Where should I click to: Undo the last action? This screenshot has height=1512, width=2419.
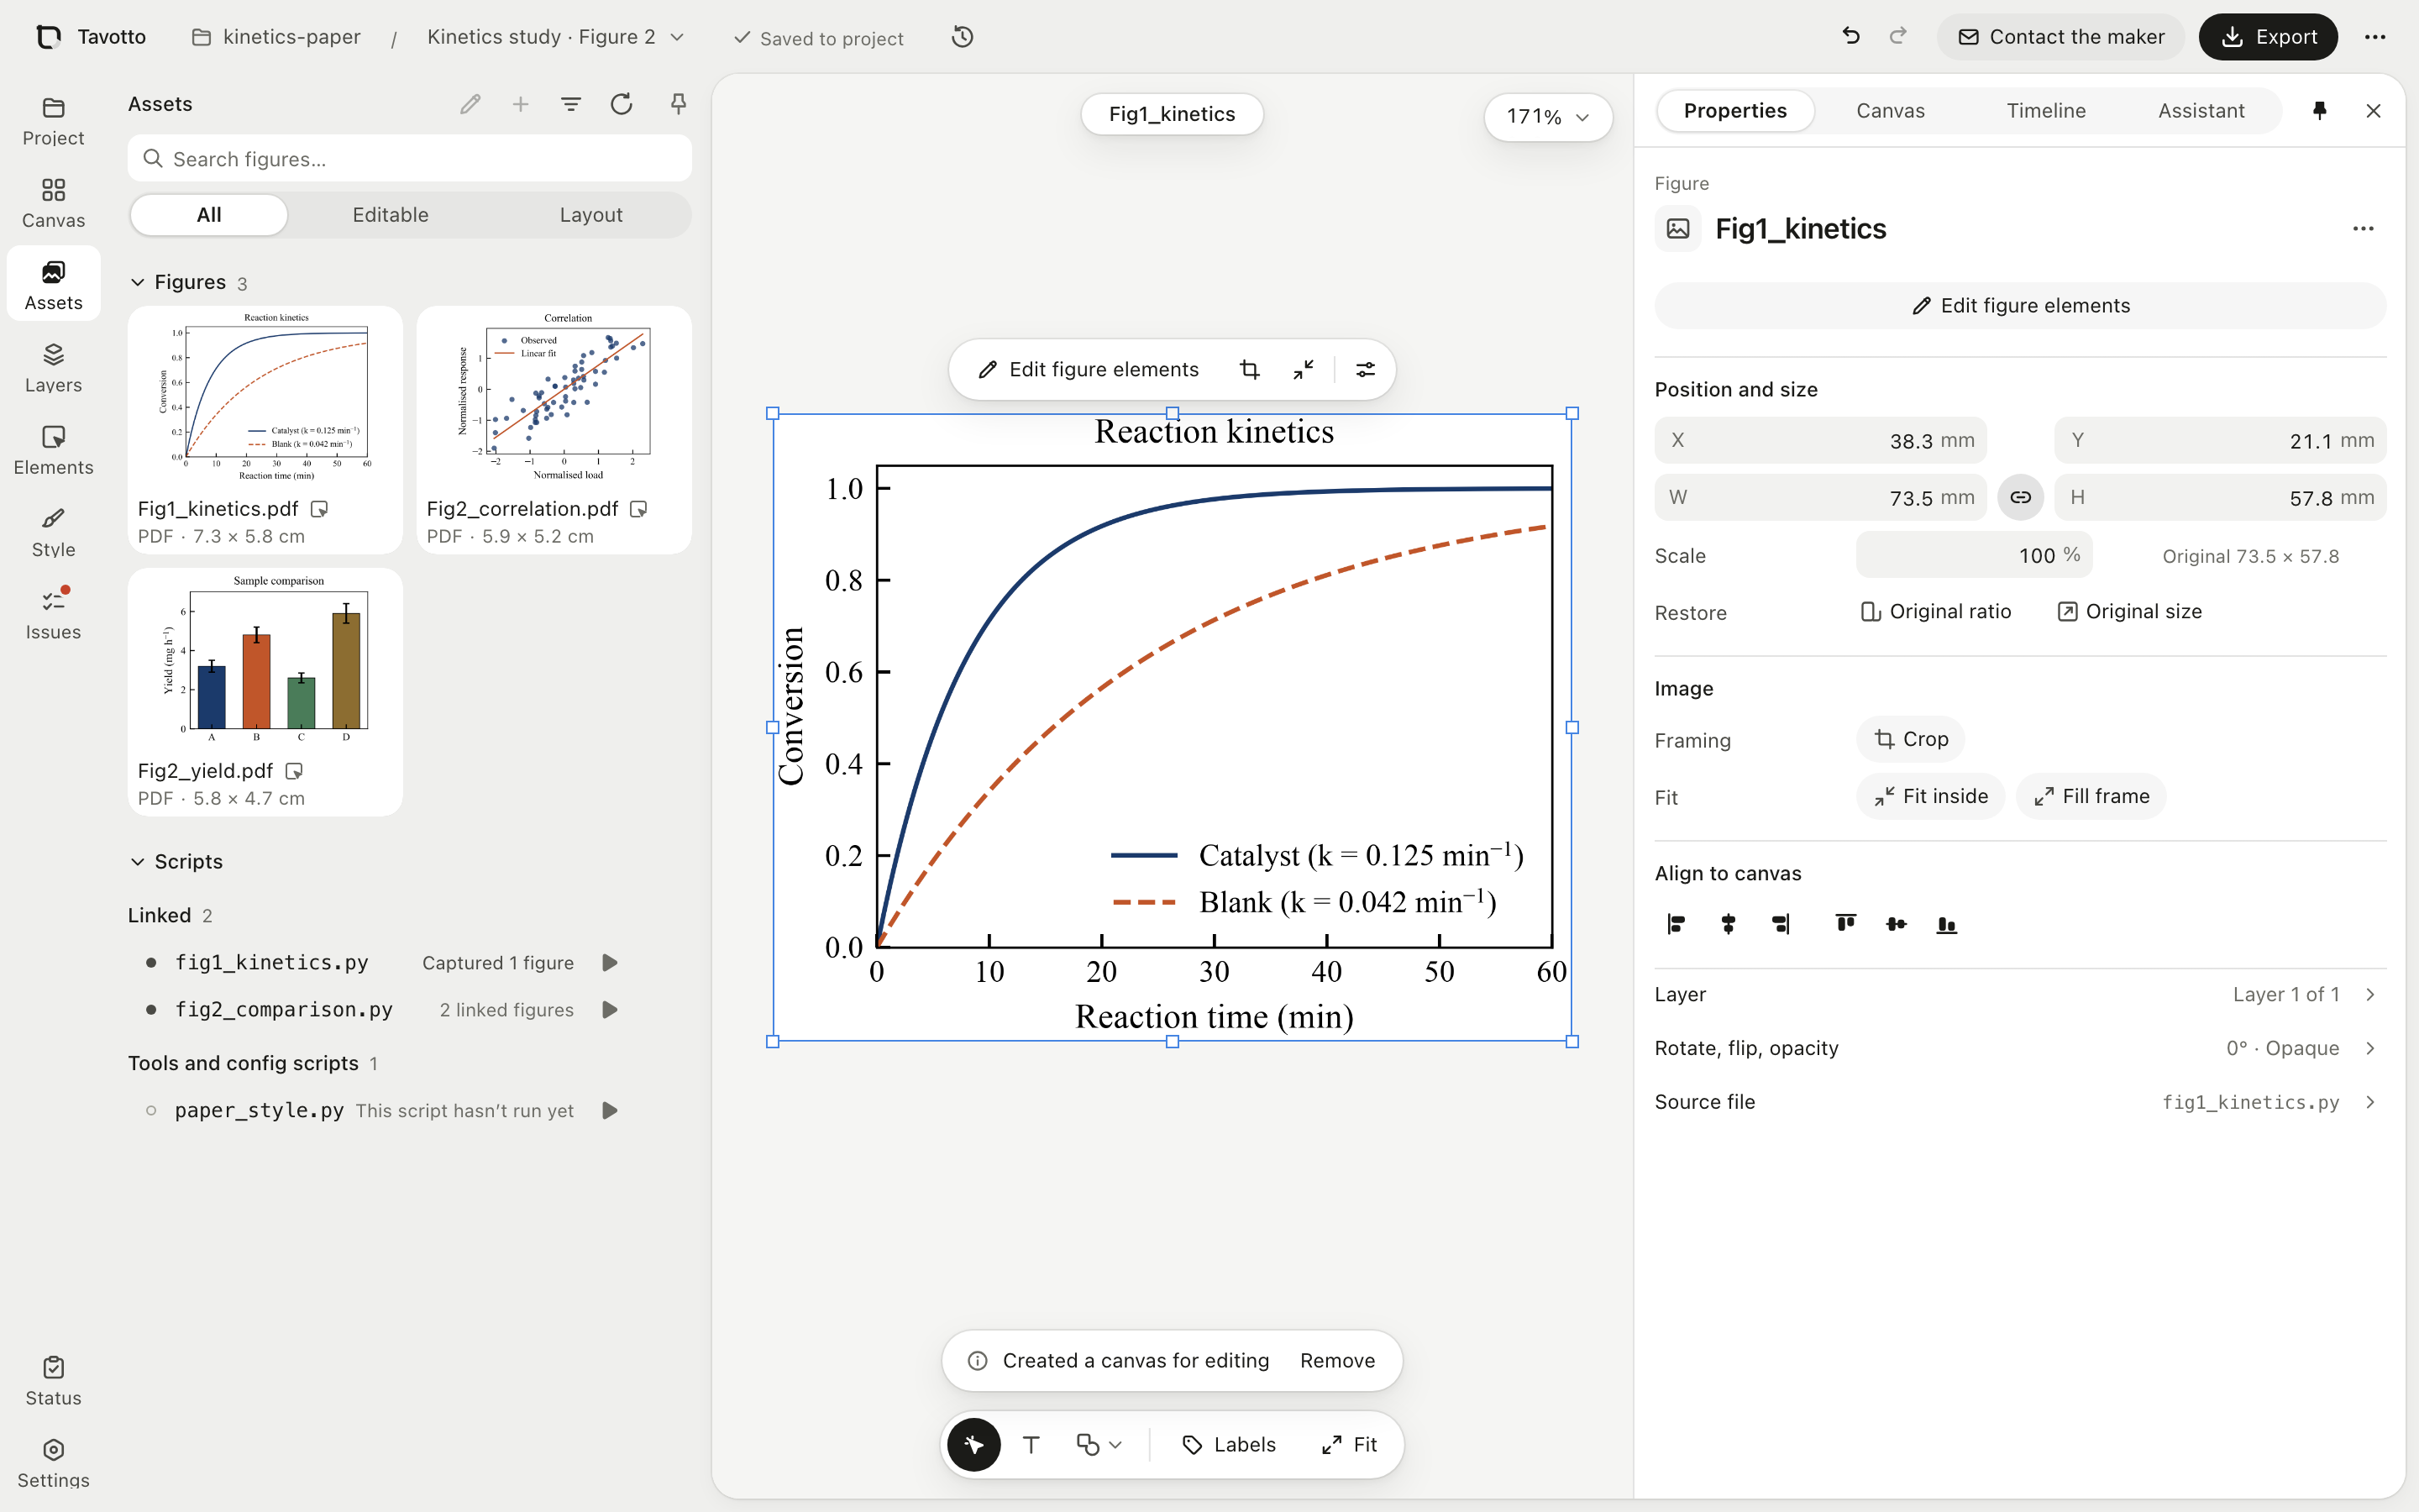click(1850, 37)
